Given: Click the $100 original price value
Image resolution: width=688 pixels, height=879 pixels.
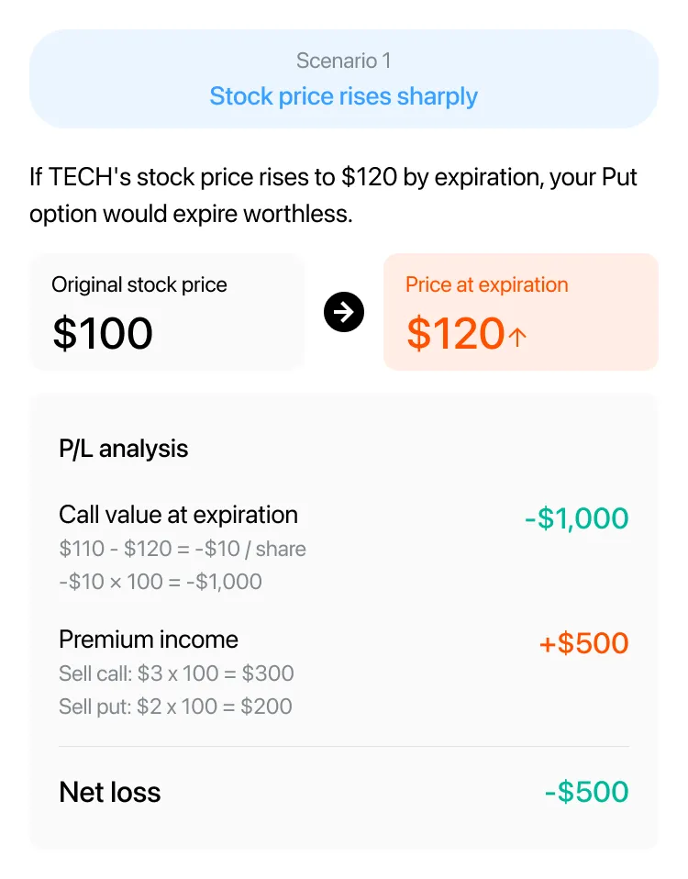Looking at the screenshot, I should 103,333.
